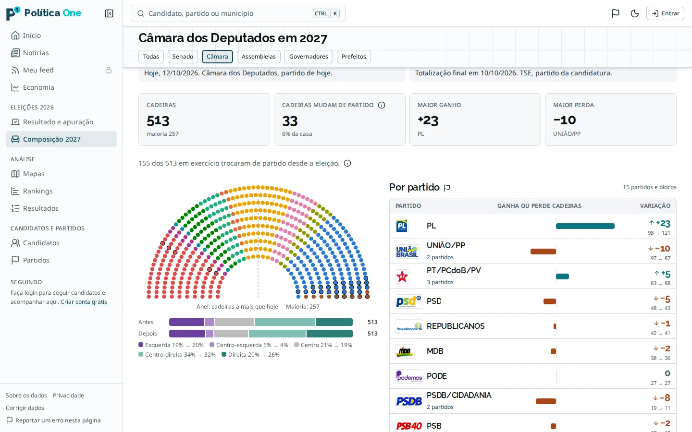Image resolution: width=692 pixels, height=432 pixels.
Task: Open the flag report icon in header
Action: (616, 13)
